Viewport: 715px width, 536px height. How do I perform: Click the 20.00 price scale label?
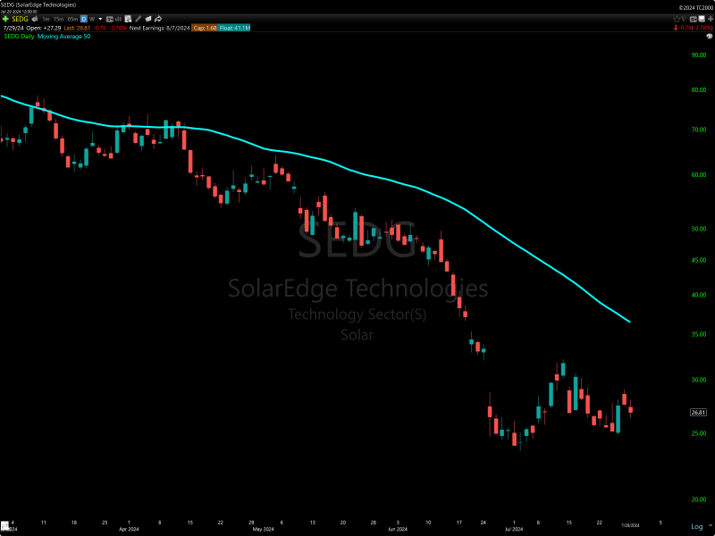click(699, 499)
